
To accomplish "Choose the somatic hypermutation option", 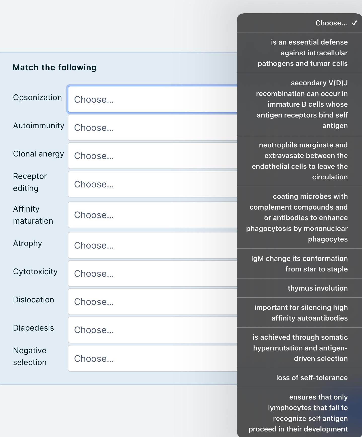I will pos(300,348).
